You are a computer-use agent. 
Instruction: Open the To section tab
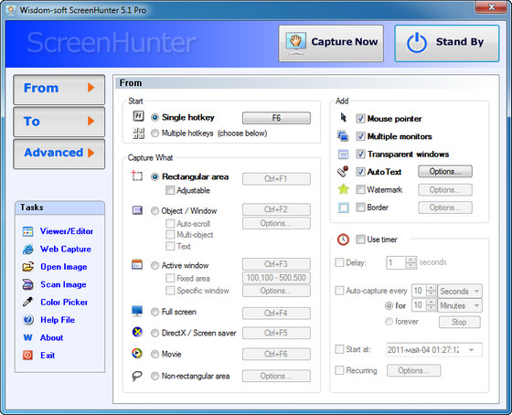[59, 122]
